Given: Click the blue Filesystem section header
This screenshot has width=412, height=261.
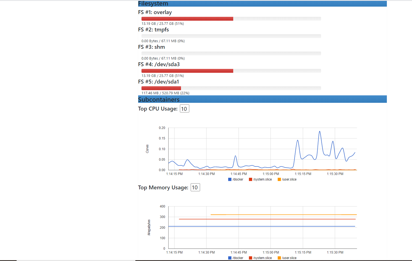Looking at the screenshot, I should [x=262, y=3].
